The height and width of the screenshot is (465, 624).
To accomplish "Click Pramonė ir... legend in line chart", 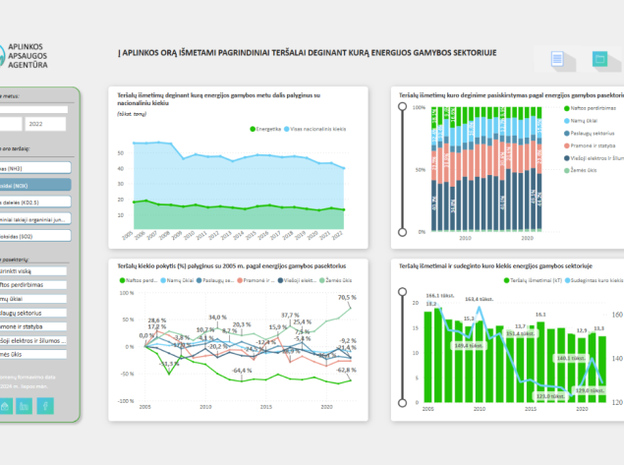I will point(255,280).
